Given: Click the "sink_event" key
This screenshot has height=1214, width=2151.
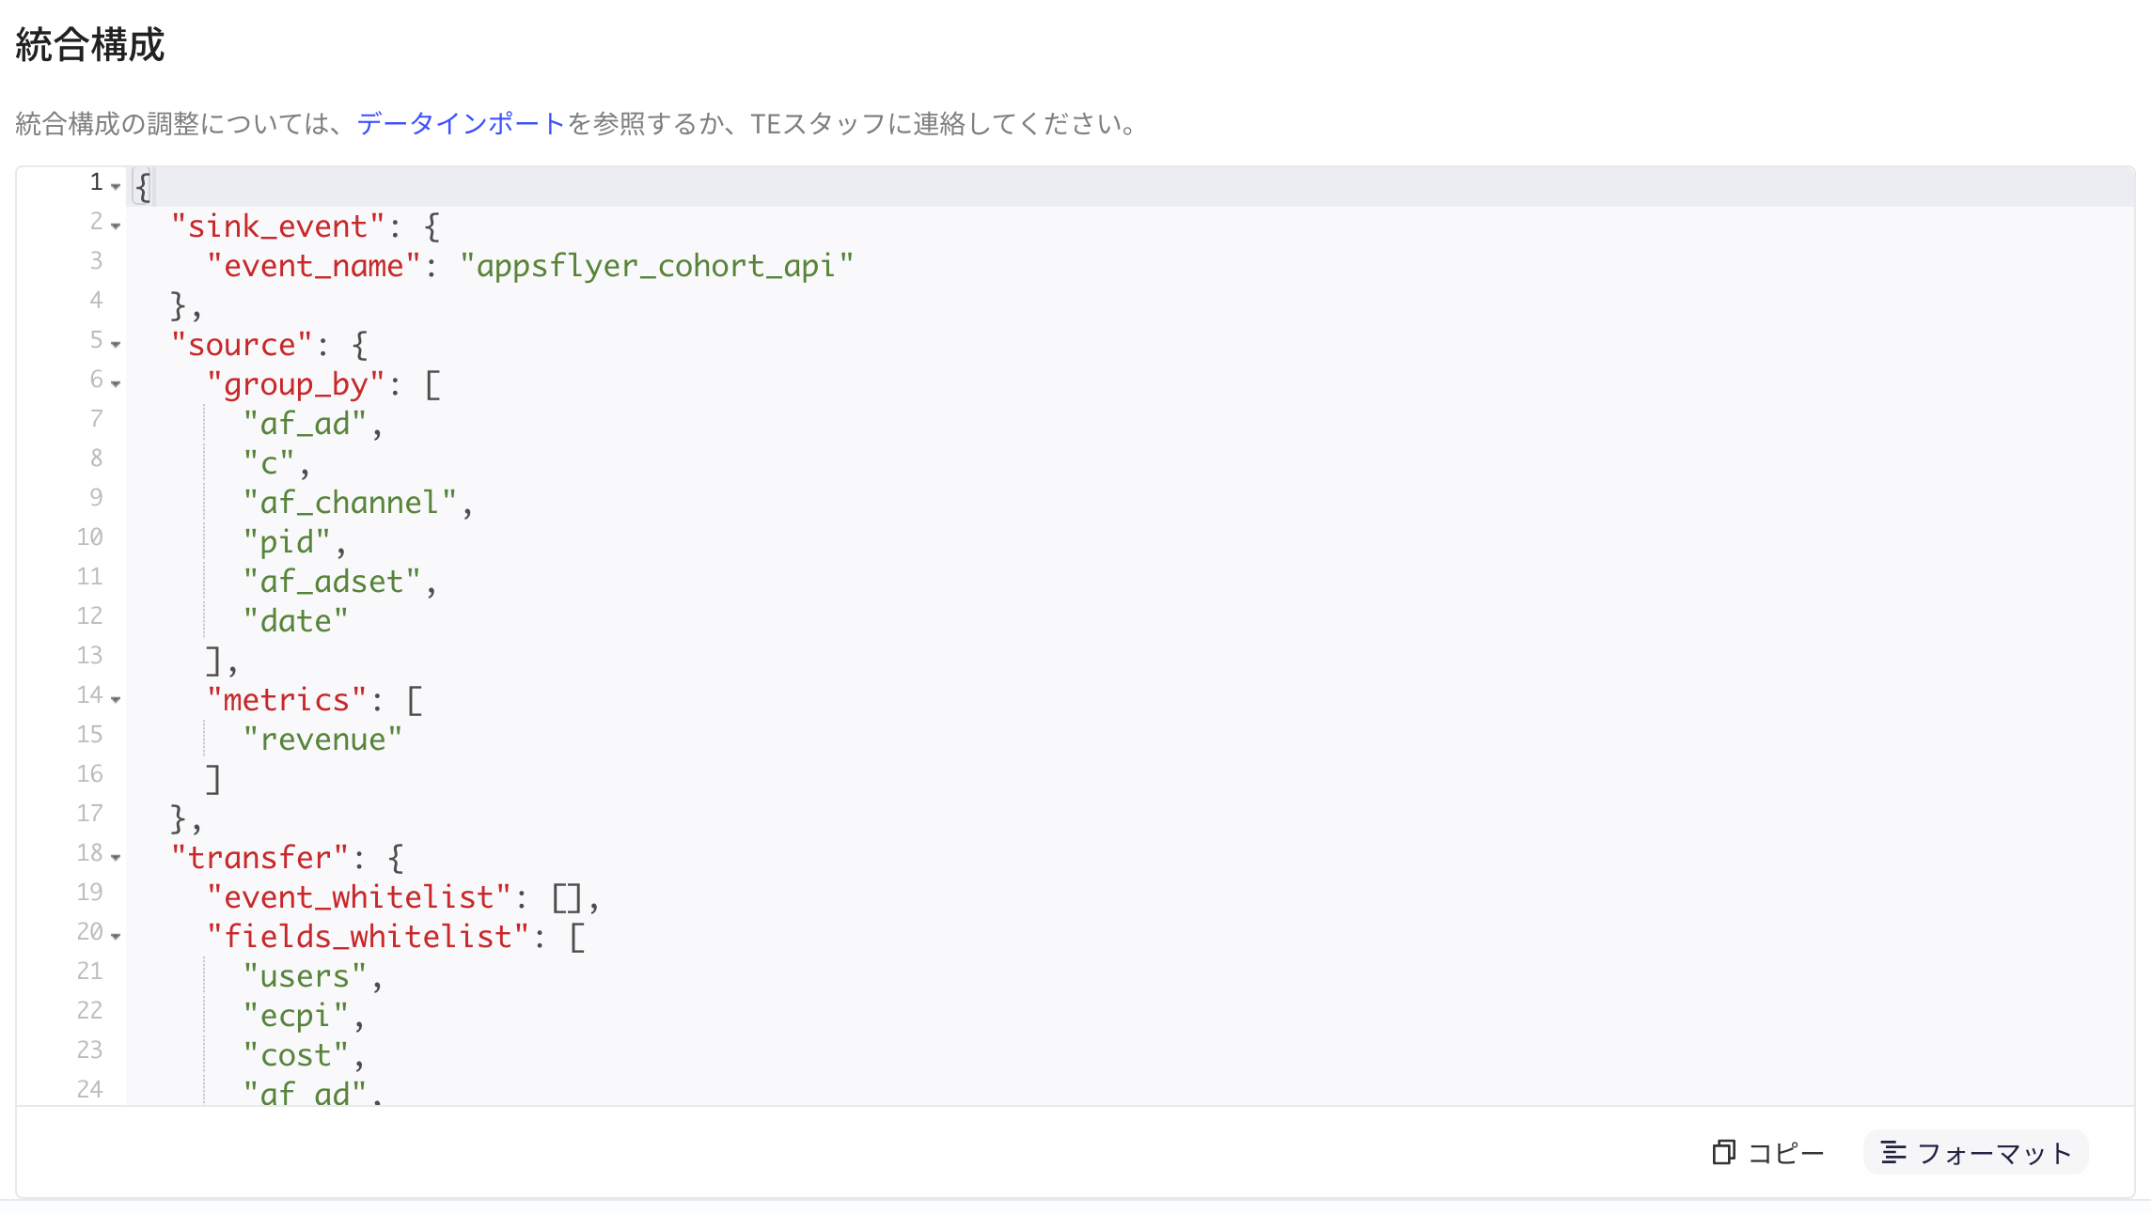Looking at the screenshot, I should [x=278, y=226].
